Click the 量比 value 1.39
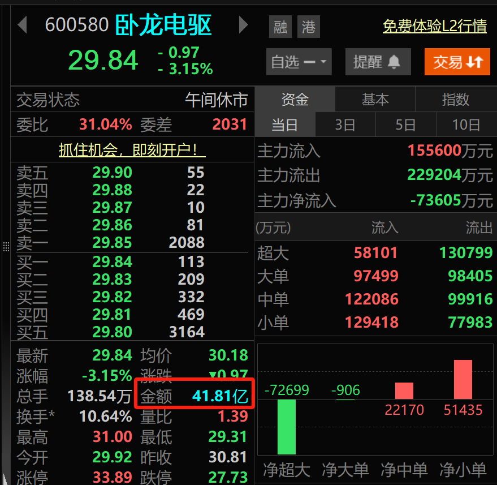 [233, 417]
